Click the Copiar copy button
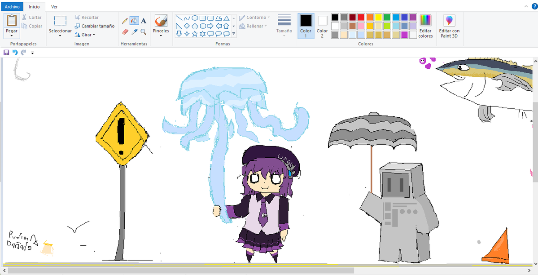Image resolution: width=538 pixels, height=275 pixels. point(32,26)
